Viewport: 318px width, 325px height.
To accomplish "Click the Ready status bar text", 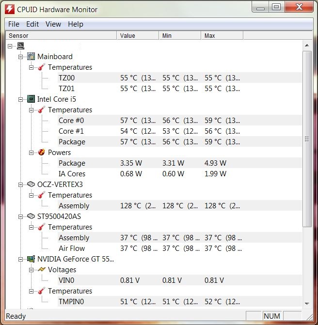I will pyautogui.click(x=16, y=316).
